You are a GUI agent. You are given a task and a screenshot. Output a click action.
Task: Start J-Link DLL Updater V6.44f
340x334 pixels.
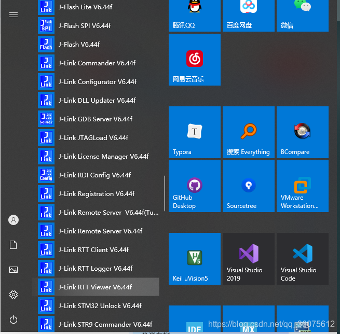coord(96,100)
